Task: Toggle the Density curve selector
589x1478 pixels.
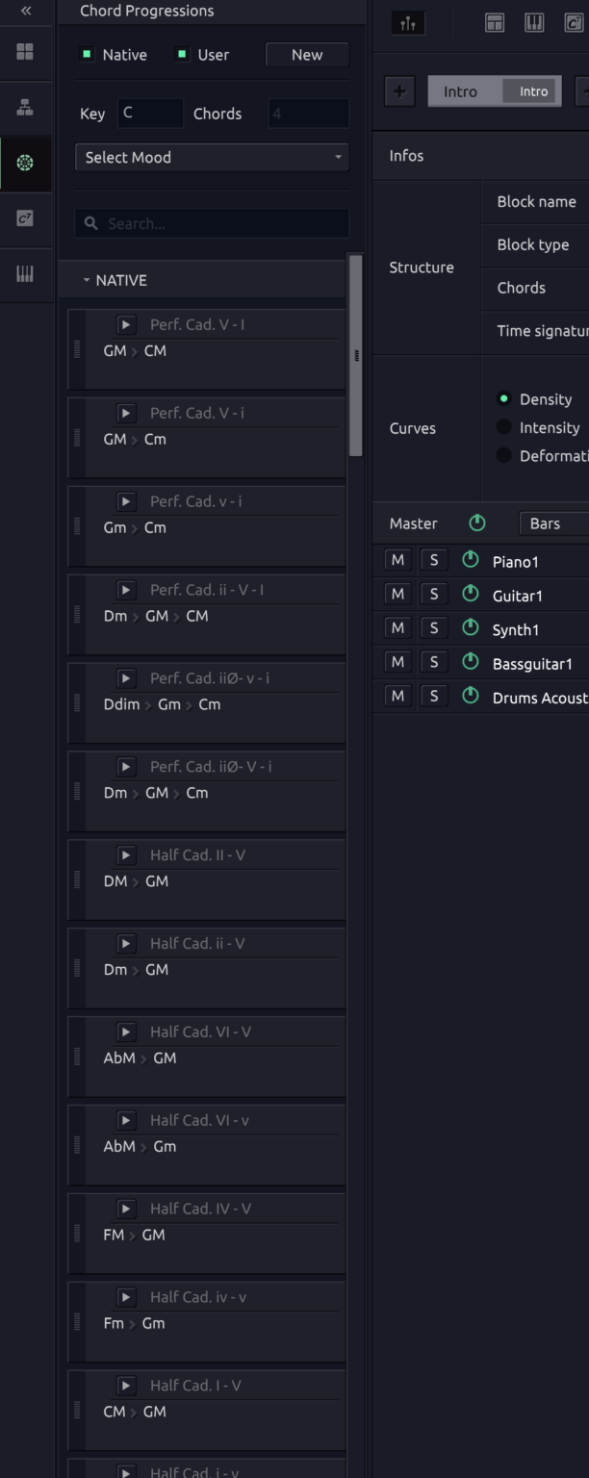Action: [x=504, y=398]
